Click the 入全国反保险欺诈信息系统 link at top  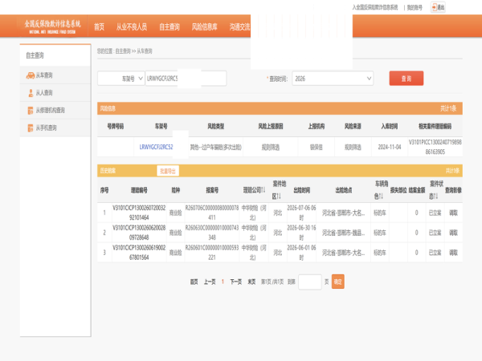pyautogui.click(x=375, y=7)
